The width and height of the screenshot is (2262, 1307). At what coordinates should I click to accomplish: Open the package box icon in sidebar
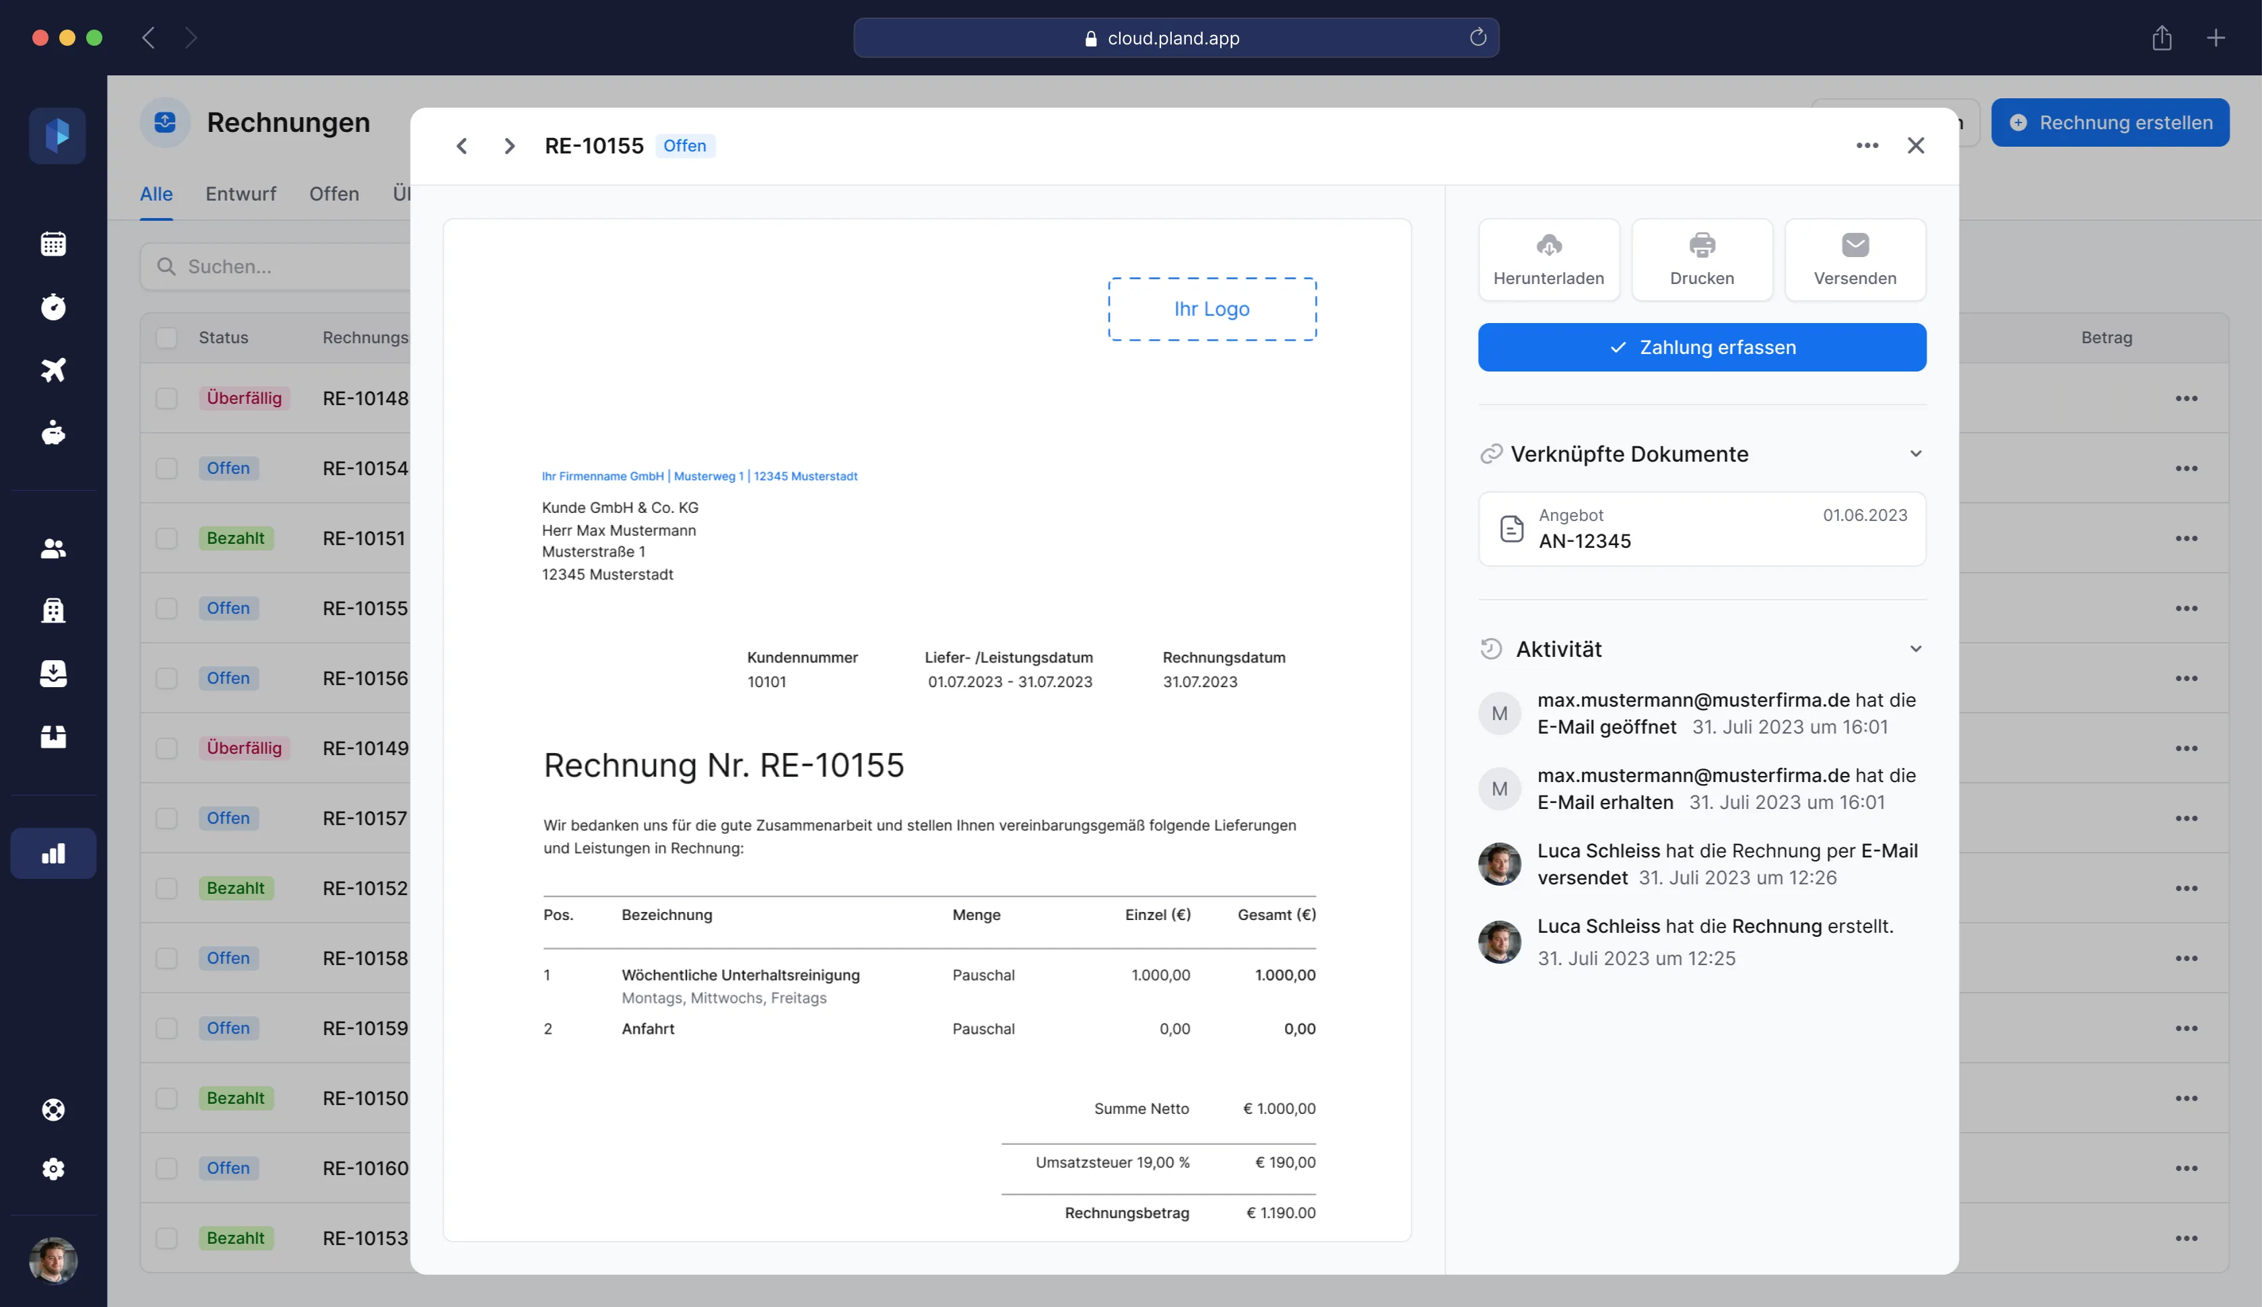[x=53, y=736]
